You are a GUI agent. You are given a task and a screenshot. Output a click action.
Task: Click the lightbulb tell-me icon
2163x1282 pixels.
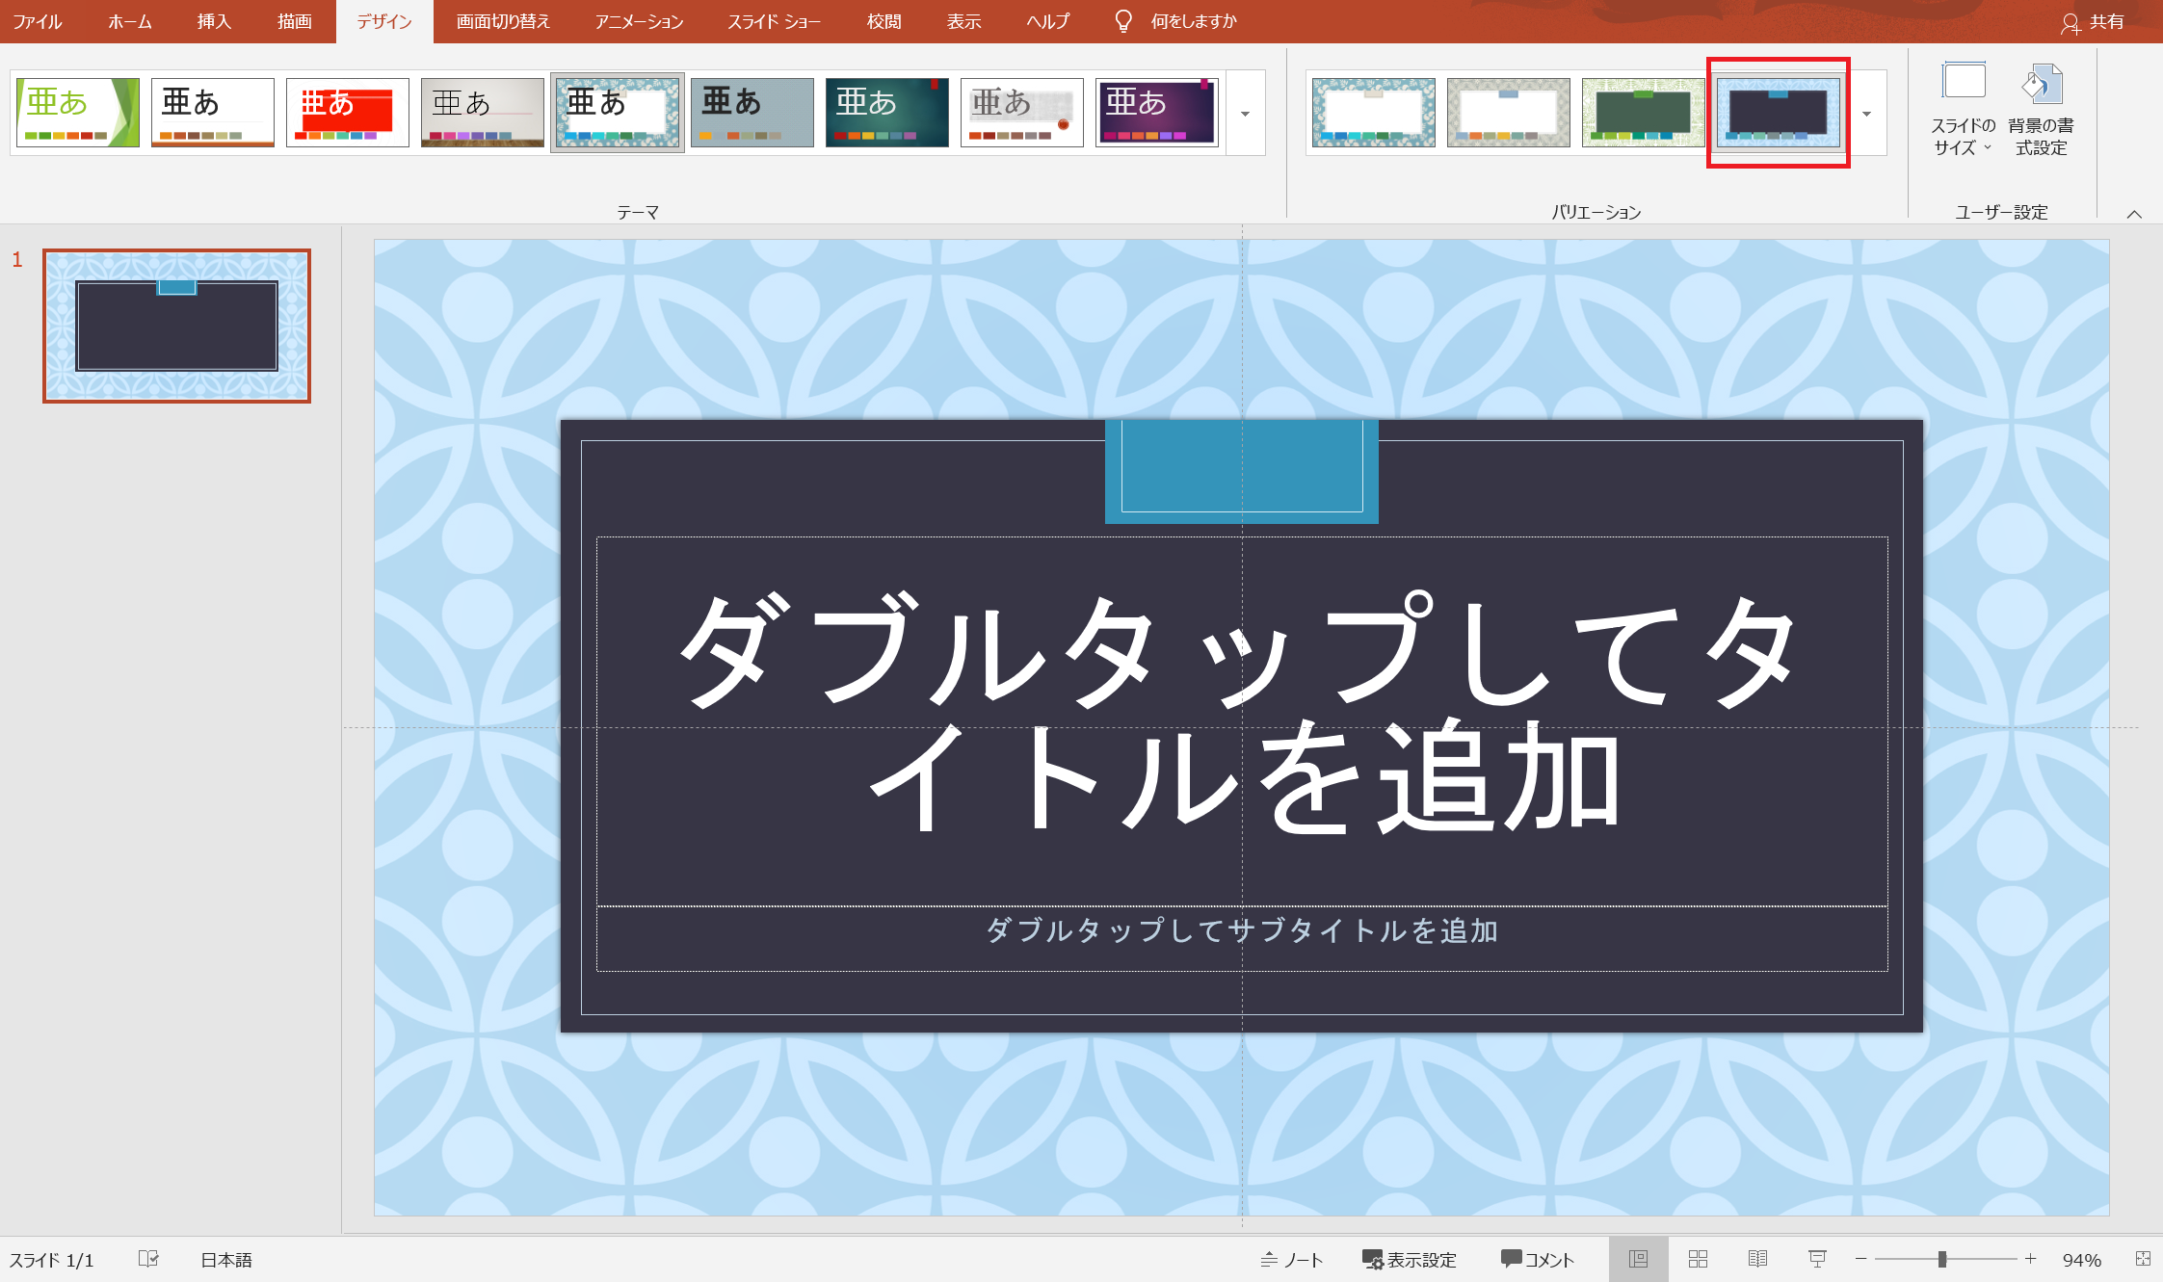pyautogui.click(x=1122, y=21)
